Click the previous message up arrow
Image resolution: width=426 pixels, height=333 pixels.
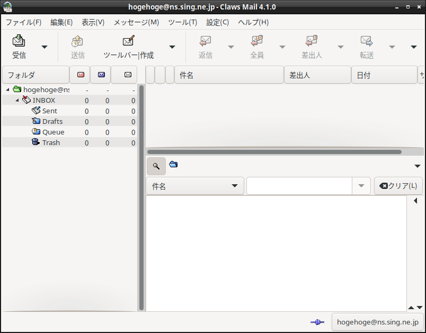pos(411,308)
